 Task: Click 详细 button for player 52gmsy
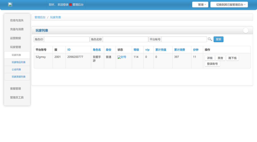pyautogui.click(x=210, y=58)
